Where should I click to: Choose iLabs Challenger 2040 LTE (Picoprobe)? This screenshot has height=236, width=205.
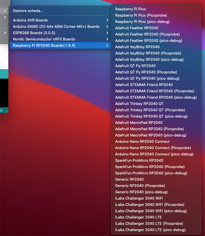149,224
